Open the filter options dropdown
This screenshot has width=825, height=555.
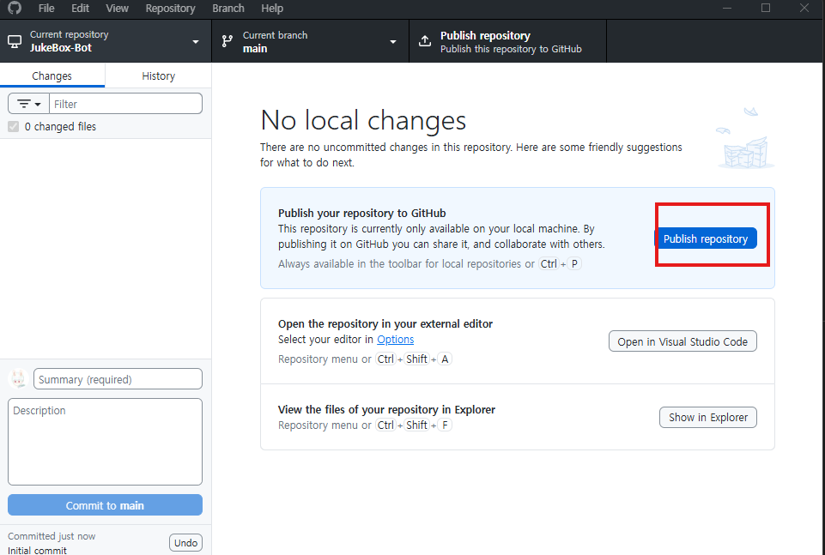[x=28, y=104]
